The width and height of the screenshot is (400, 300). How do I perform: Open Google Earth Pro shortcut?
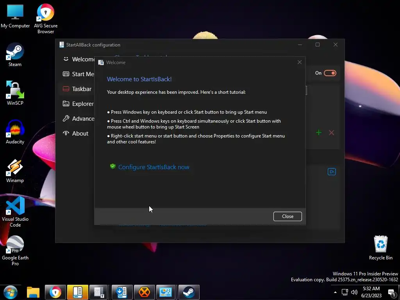(x=15, y=250)
